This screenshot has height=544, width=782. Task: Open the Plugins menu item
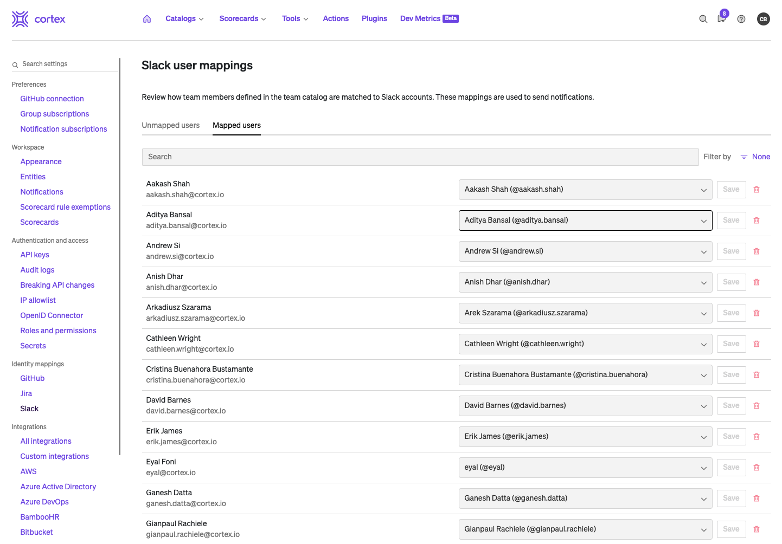[374, 19]
